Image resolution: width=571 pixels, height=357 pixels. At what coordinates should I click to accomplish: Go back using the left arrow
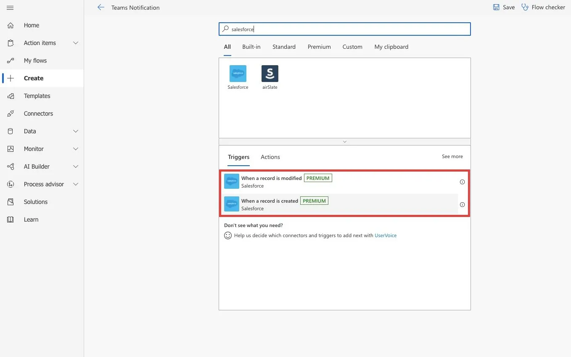click(x=101, y=7)
